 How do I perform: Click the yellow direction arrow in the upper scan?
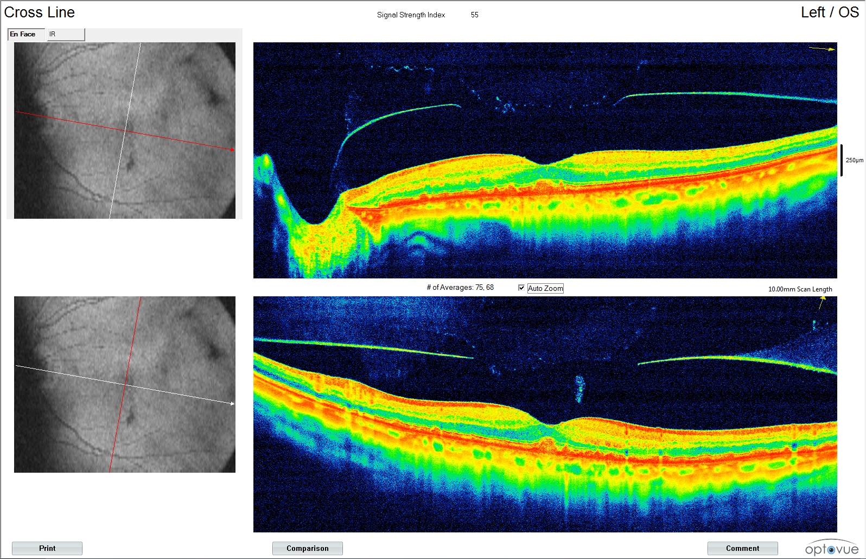[x=822, y=49]
